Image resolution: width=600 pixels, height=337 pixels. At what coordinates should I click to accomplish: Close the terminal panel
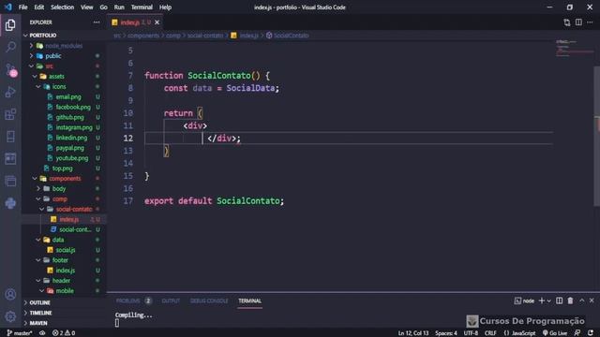592,300
